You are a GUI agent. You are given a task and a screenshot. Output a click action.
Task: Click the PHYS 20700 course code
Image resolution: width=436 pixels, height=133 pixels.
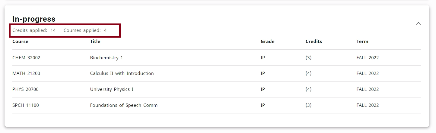click(25, 89)
